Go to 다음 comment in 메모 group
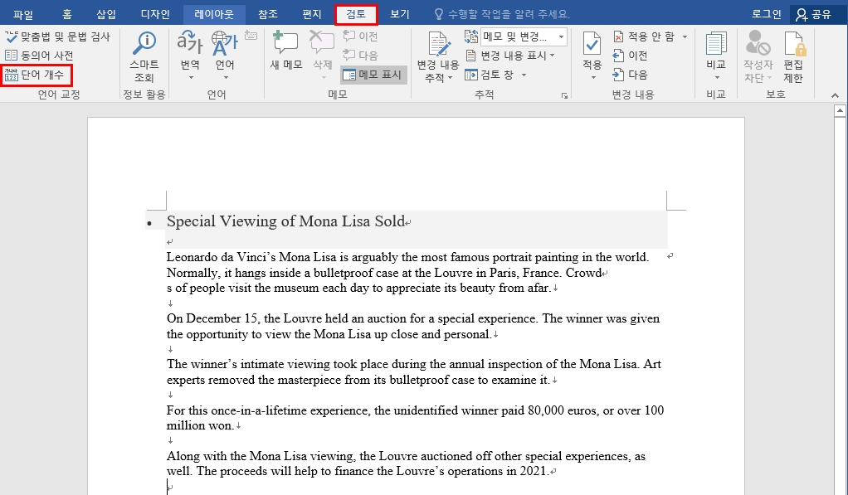Image resolution: width=848 pixels, height=495 pixels. [x=360, y=55]
